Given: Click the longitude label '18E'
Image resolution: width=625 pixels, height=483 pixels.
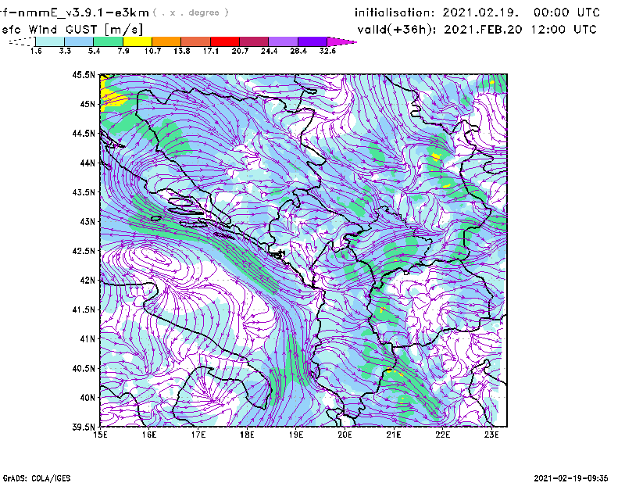Looking at the screenshot, I should point(247,435).
